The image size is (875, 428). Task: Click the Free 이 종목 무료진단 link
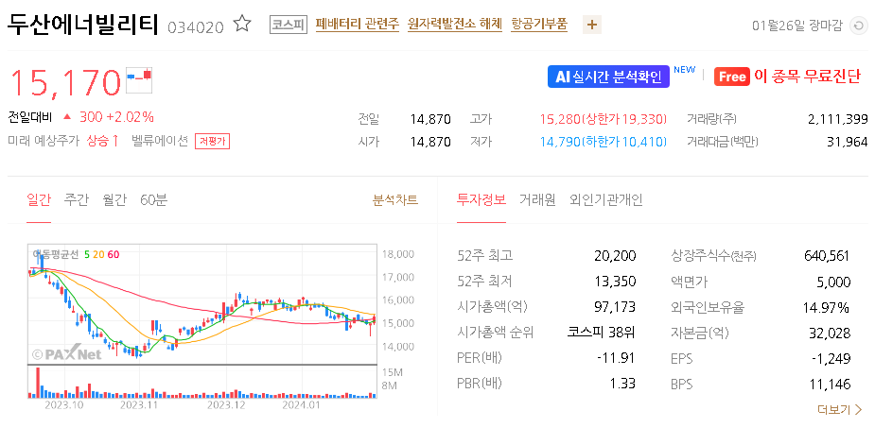click(787, 77)
